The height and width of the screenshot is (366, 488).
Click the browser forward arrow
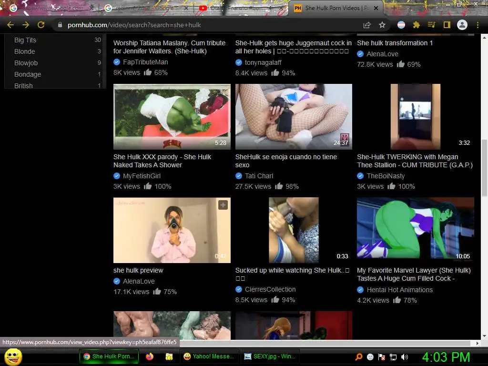click(x=26, y=25)
